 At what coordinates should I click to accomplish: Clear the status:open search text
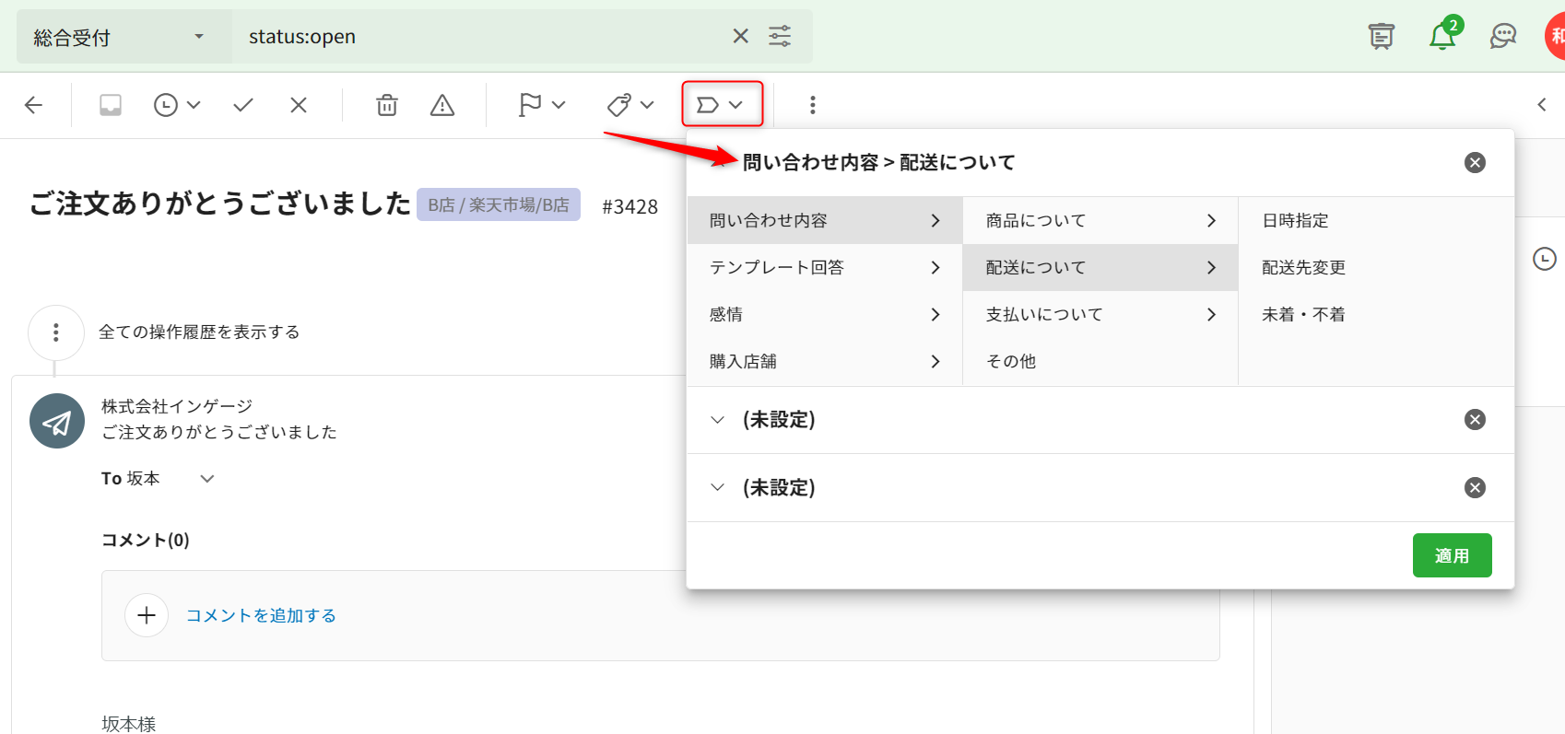click(740, 36)
